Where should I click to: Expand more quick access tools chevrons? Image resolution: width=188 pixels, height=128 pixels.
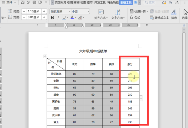tap(46, 3)
